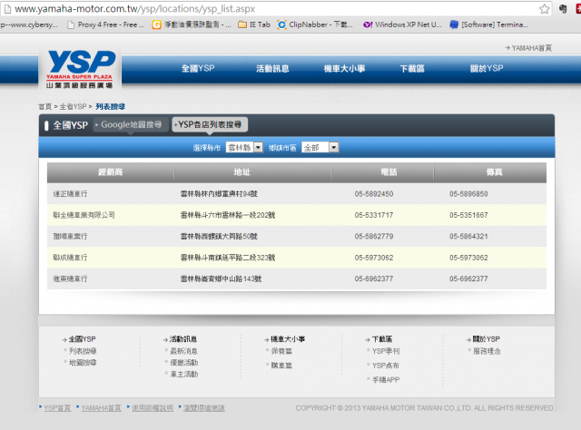The image size is (581, 430).
Task: Open footer link 購車篇
Action: 281,366
